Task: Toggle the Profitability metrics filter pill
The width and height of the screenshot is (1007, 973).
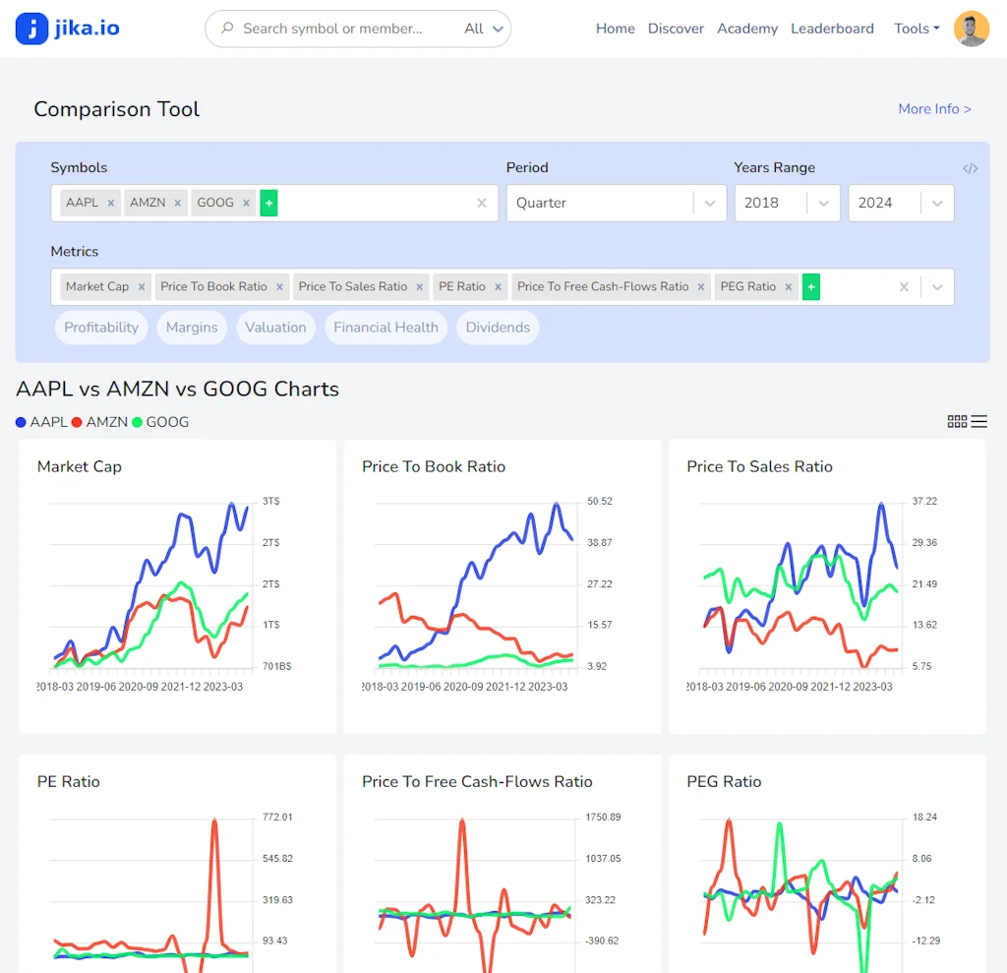Action: point(100,327)
